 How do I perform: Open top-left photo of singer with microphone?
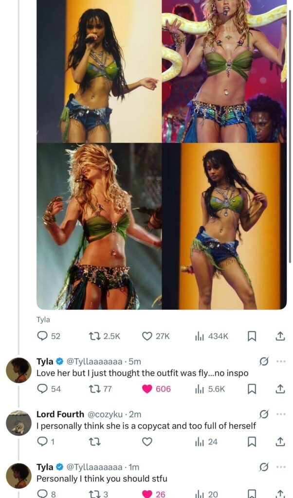pos(99,71)
